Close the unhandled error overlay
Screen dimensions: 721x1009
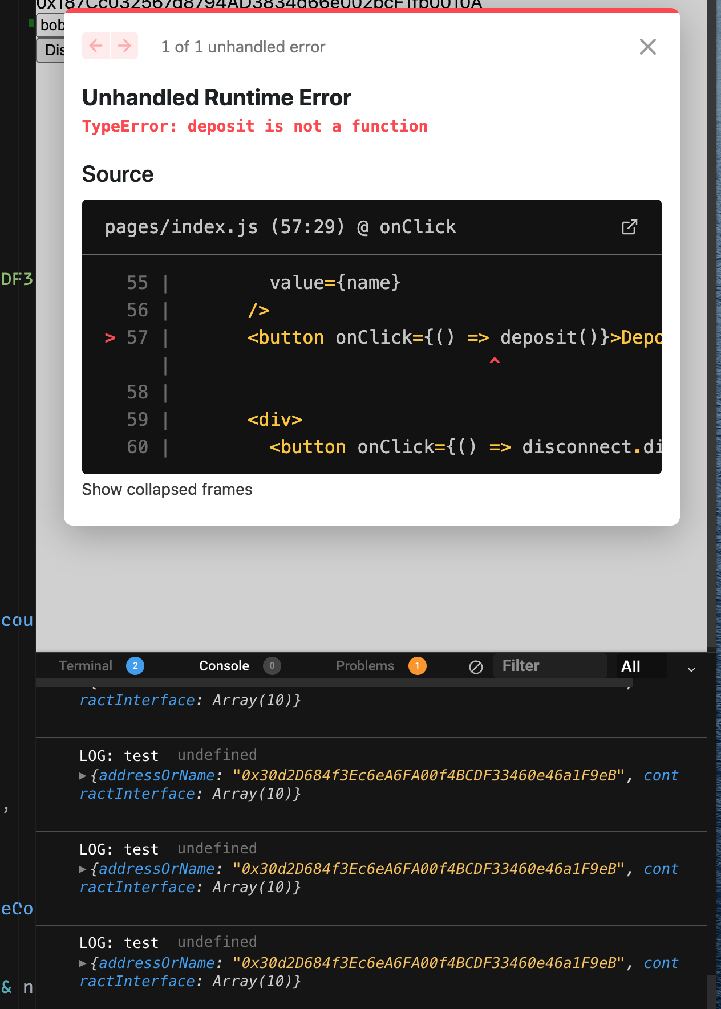[648, 47]
